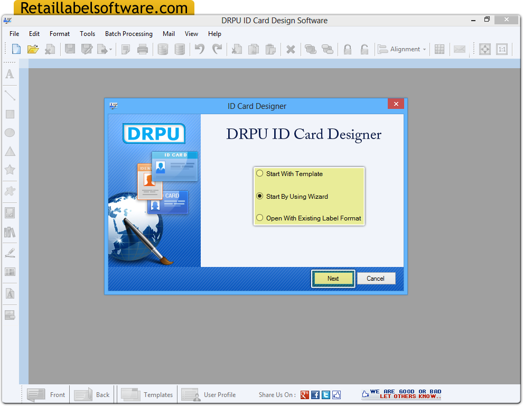Open the Batch Processing menu

[129, 34]
